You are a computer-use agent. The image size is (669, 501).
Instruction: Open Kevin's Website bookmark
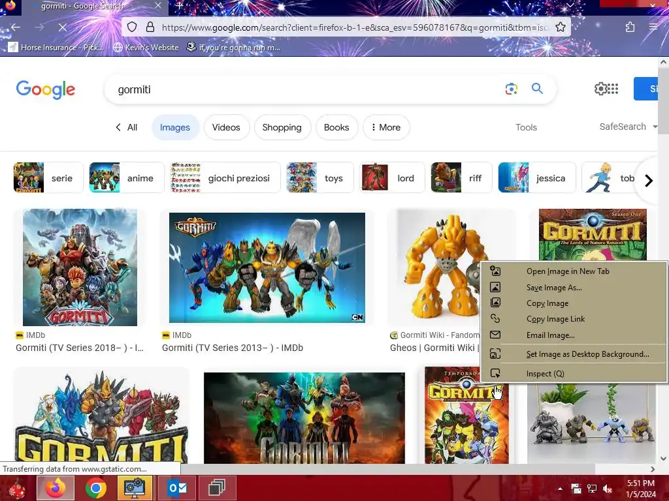coord(146,47)
